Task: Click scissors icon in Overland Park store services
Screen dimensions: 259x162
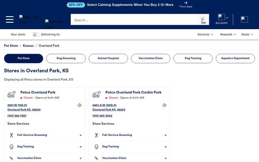Action: [11, 135]
